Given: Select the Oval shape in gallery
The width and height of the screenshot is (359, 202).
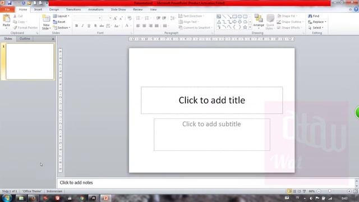Looking at the screenshot, I should point(240,16).
